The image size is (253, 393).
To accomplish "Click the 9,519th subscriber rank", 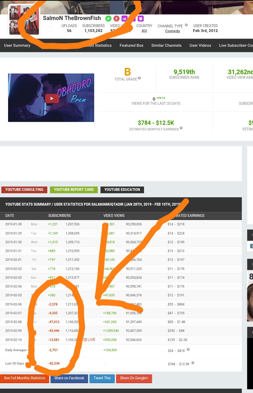I will pos(184,72).
